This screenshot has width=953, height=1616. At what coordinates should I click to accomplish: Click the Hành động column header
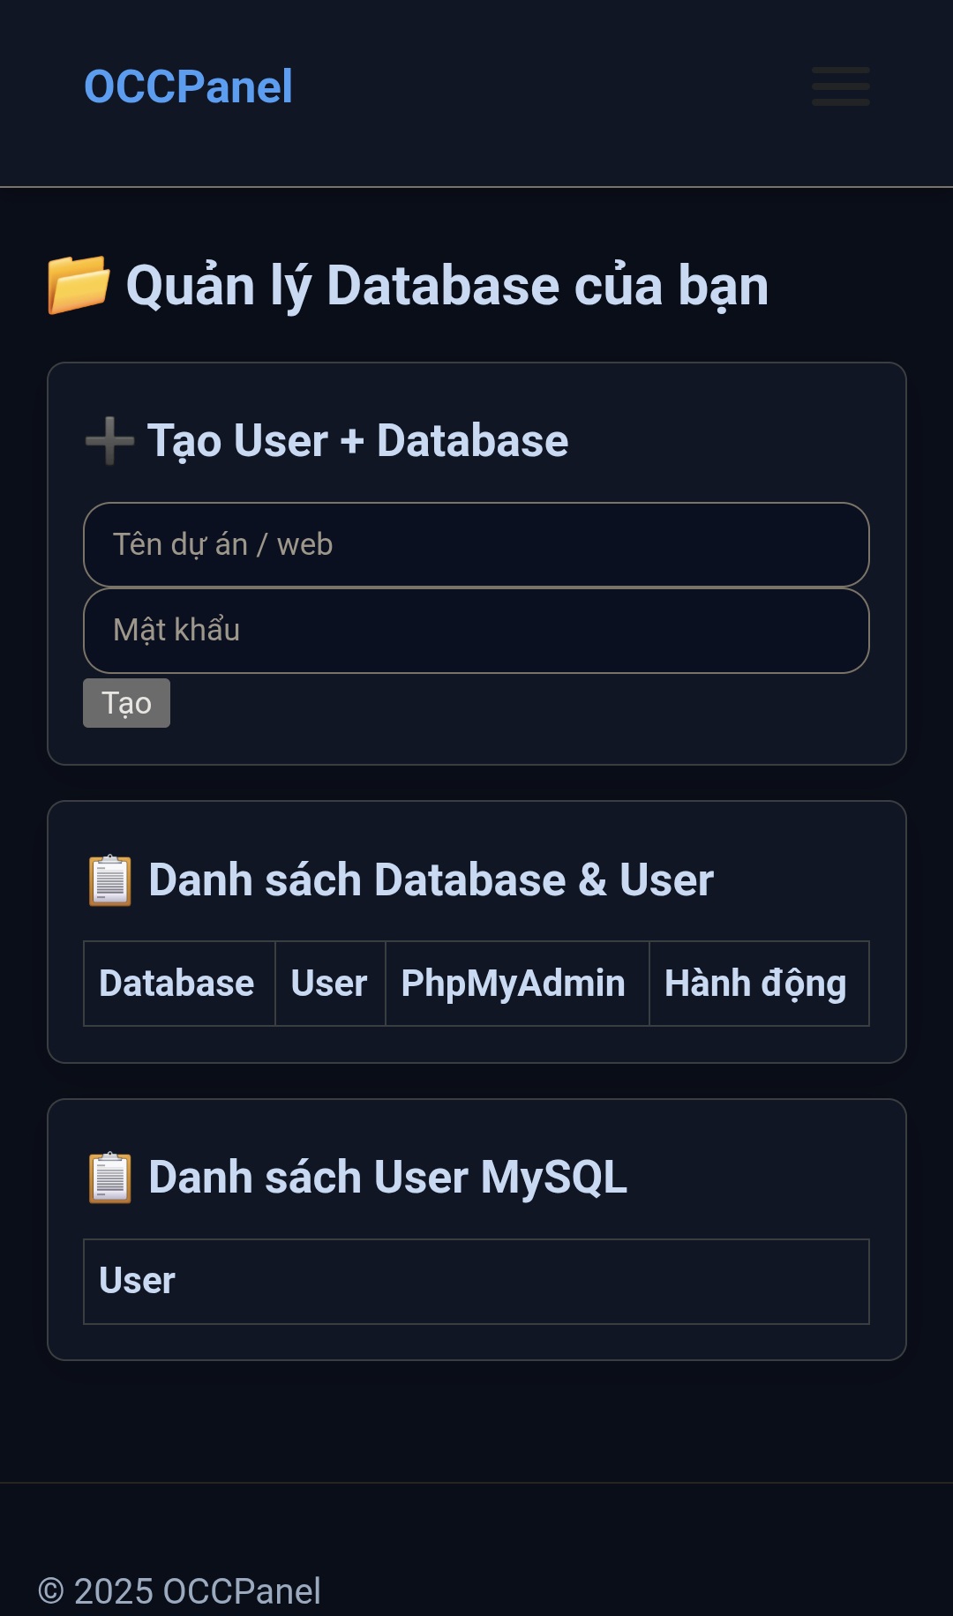click(x=755, y=984)
